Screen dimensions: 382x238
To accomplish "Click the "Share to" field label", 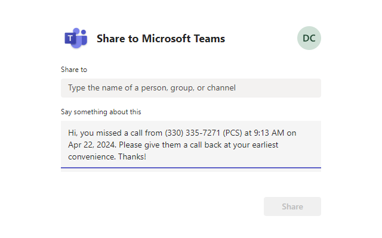I will 74,70.
